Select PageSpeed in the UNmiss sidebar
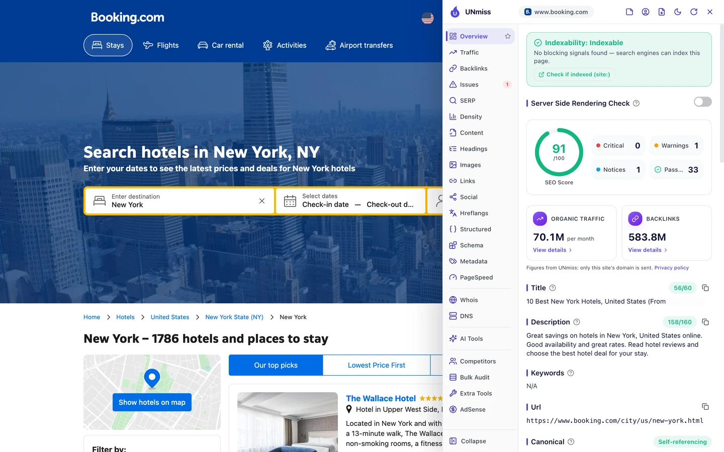Image resolution: width=724 pixels, height=452 pixels. [480, 277]
